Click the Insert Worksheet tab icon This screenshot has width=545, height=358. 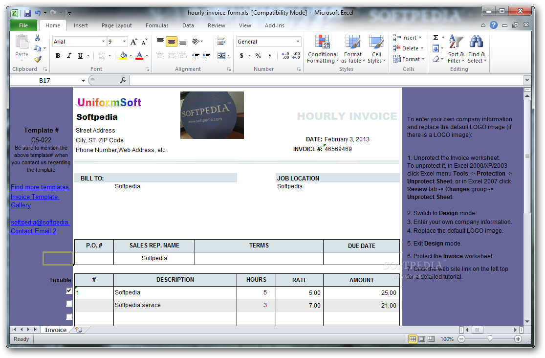click(x=79, y=330)
